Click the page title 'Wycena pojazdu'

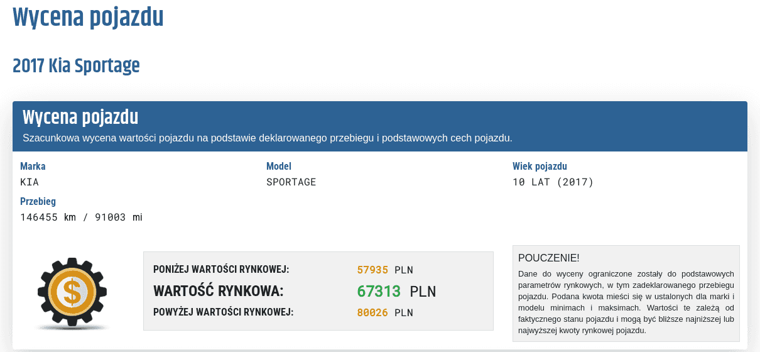pos(88,17)
